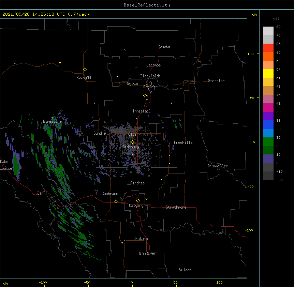Image resolution: width=294 pixels, height=287 pixels.
Task: Click the dBZ legend heading
Action: (x=276, y=18)
